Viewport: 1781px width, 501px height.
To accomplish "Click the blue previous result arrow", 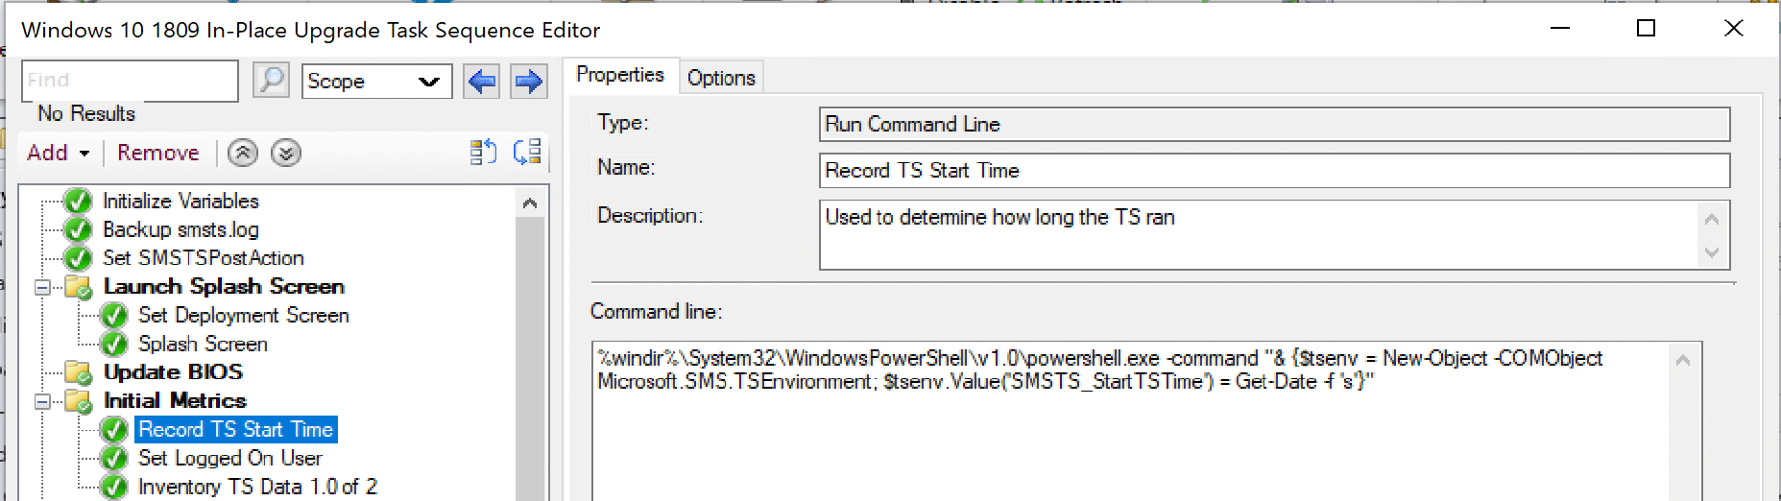I will (482, 81).
